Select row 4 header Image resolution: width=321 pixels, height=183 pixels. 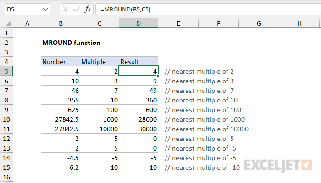(x=6, y=62)
